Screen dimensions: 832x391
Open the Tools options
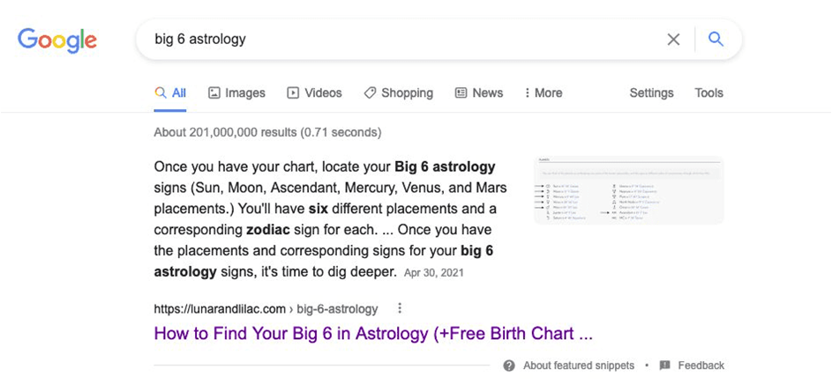[x=708, y=92]
